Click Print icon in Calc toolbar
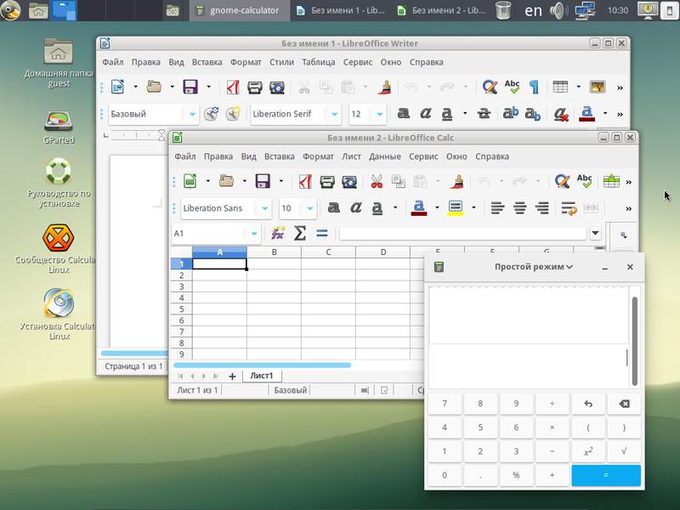The height and width of the screenshot is (510, 680). (327, 181)
